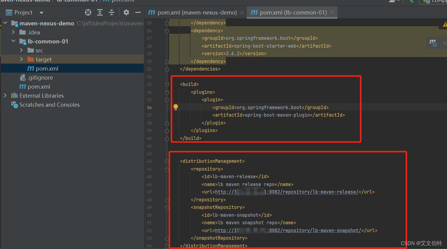The width and height of the screenshot is (447, 249).
Task: Click the lb maven release repo name line
Action: tap(247, 184)
